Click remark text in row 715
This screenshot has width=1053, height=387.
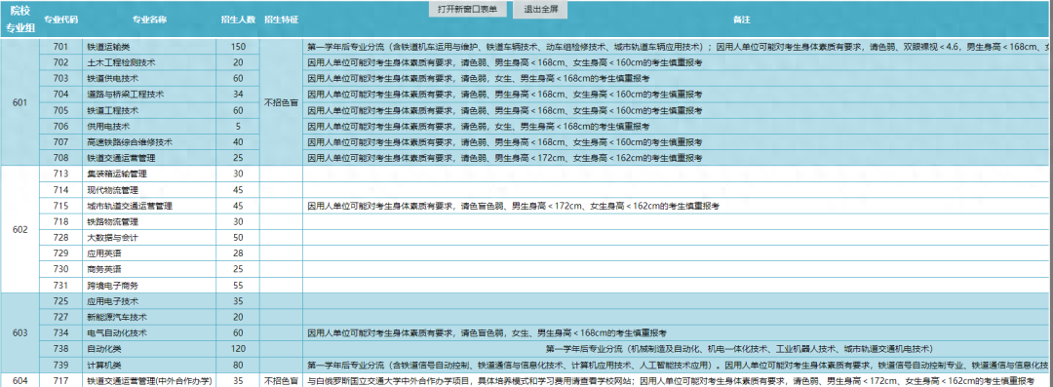[514, 206]
